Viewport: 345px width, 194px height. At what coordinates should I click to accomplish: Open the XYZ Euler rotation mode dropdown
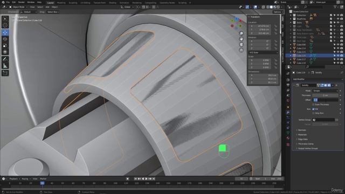[x=263, y=53]
